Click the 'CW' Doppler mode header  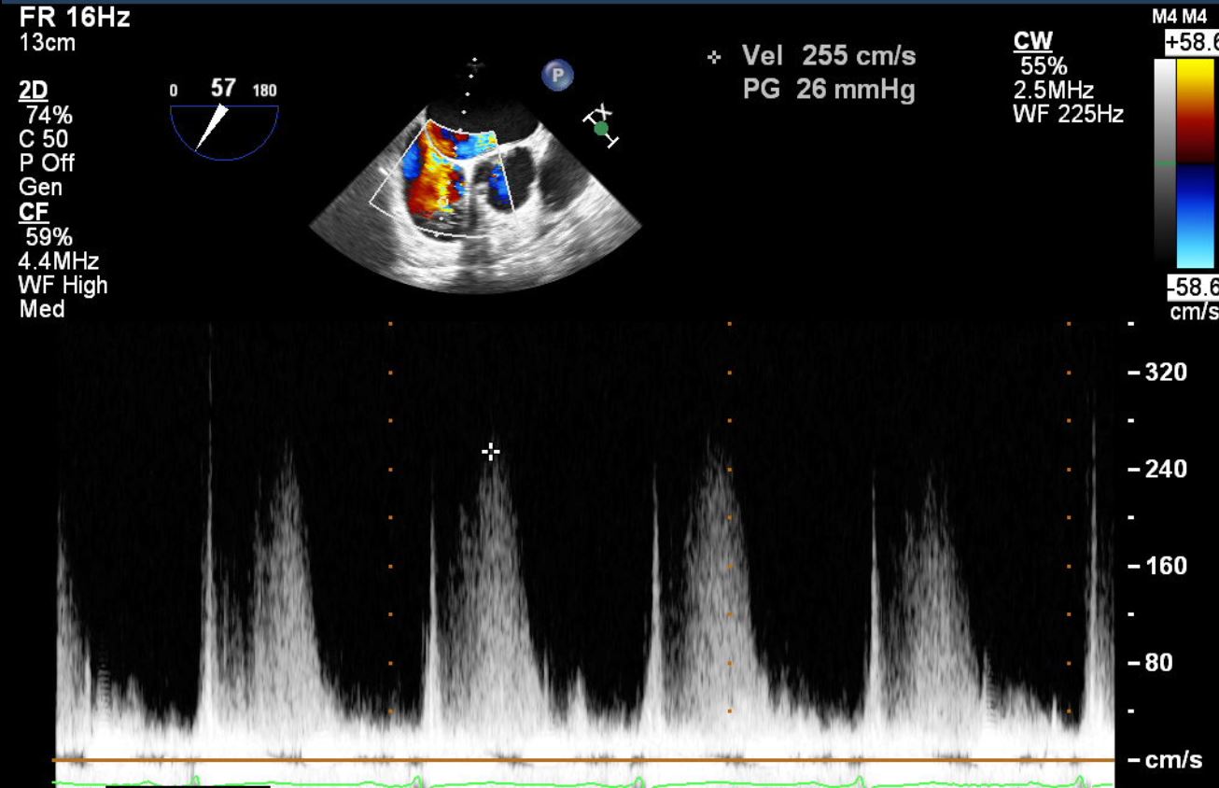point(1032,41)
